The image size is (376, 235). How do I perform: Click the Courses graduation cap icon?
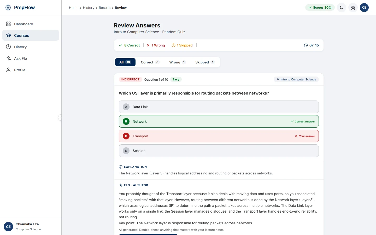tap(8, 36)
